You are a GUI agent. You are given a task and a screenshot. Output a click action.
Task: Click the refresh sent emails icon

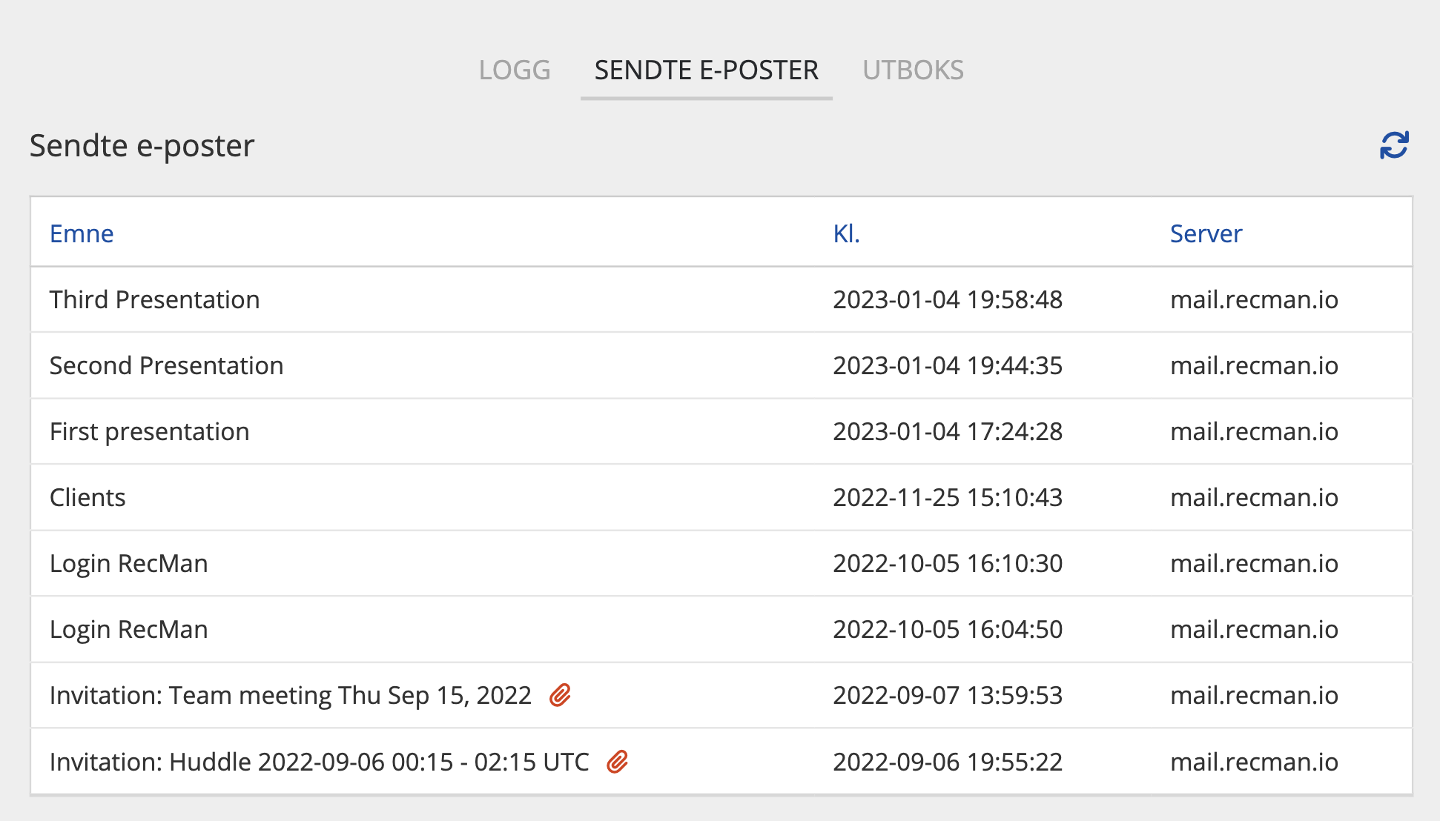[1394, 145]
